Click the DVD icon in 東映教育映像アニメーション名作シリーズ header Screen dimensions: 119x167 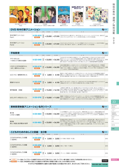105,107
